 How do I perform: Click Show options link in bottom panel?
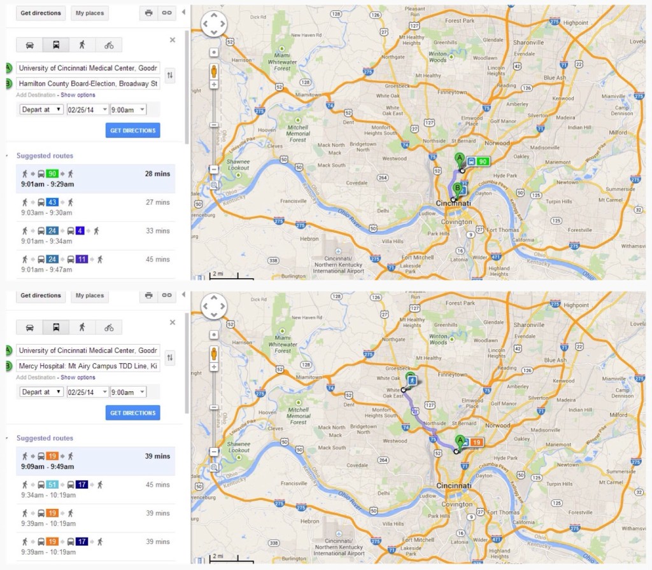[x=78, y=378]
